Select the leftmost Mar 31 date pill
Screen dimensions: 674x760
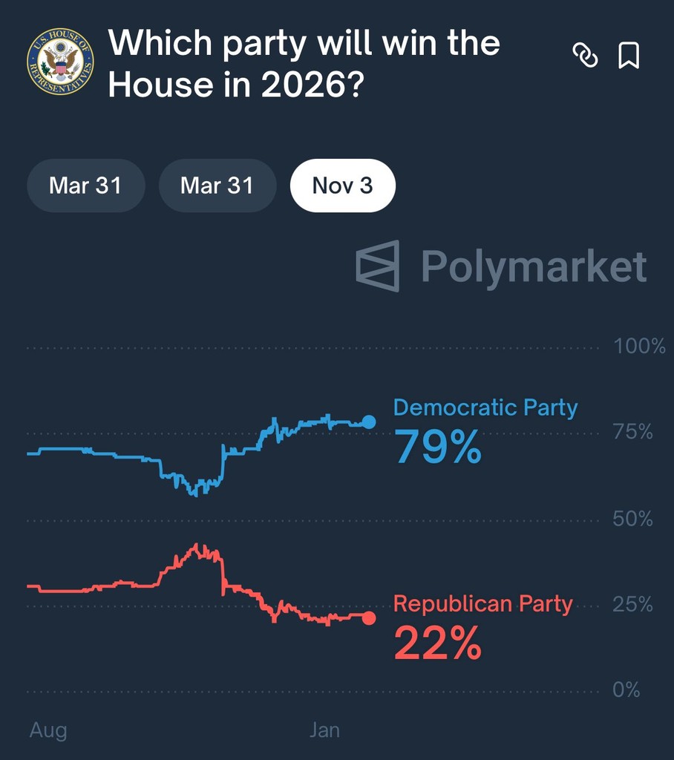tap(85, 186)
